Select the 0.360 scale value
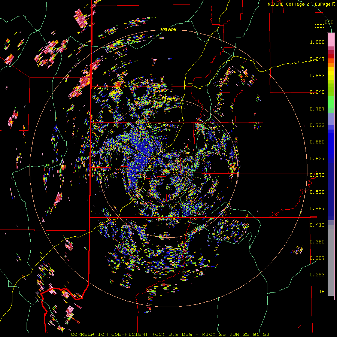 pos(317,242)
